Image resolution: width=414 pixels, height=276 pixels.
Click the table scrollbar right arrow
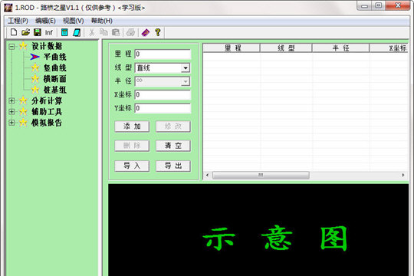(x=403, y=175)
